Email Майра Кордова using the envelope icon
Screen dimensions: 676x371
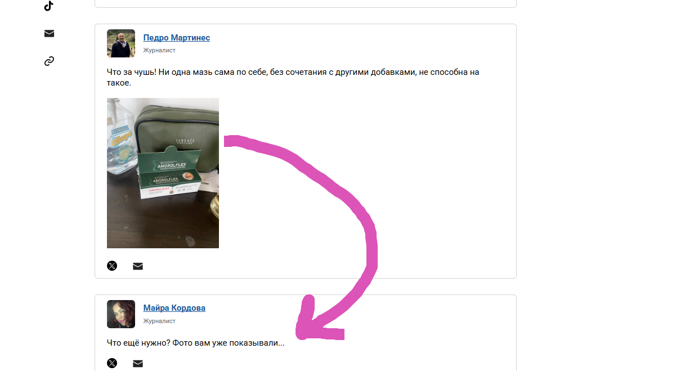tap(138, 364)
